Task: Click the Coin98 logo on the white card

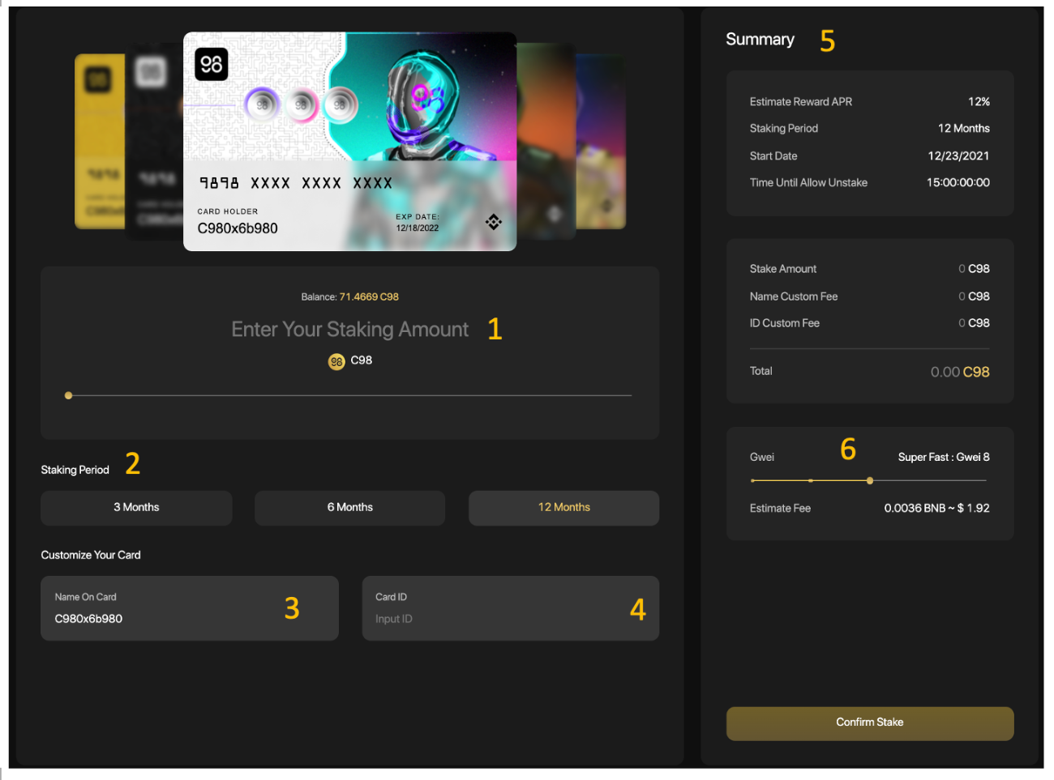Action: coord(211,65)
